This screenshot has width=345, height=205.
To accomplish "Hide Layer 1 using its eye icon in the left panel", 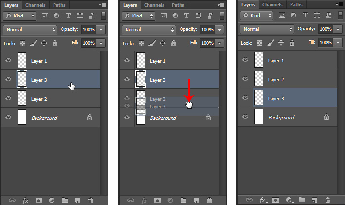I will 8,61.
